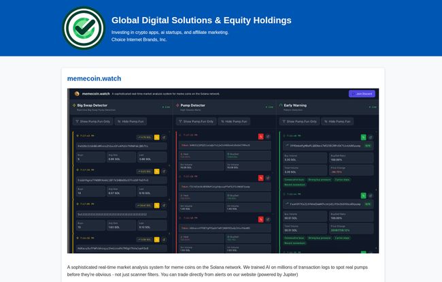Toggle Show Pump.Fun Only in Early Warning
Viewport: 442px width, 282px height.
300,121
